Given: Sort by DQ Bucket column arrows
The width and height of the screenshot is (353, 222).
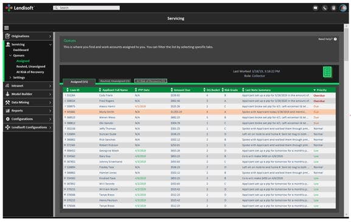Looking at the screenshot, I should [204, 90].
